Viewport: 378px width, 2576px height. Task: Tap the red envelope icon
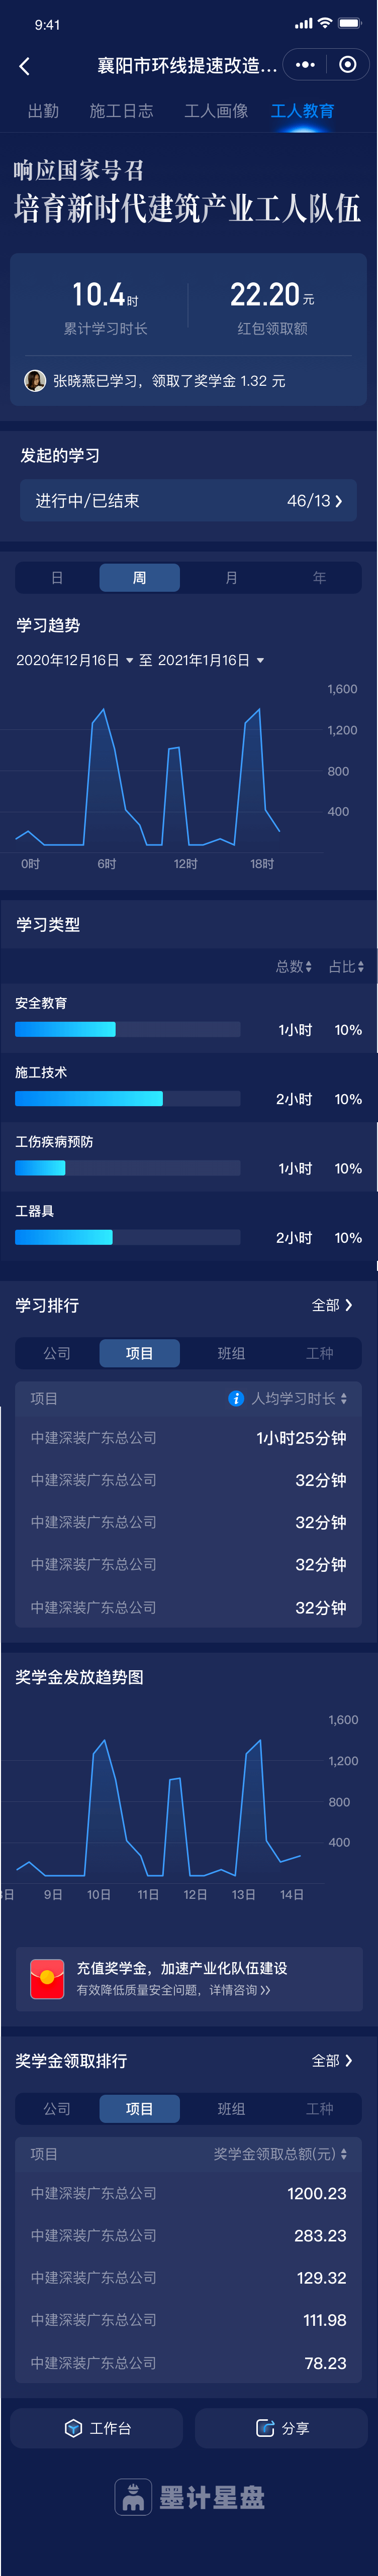tap(47, 1977)
